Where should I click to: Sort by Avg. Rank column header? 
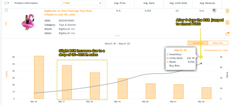coord(149,3)
